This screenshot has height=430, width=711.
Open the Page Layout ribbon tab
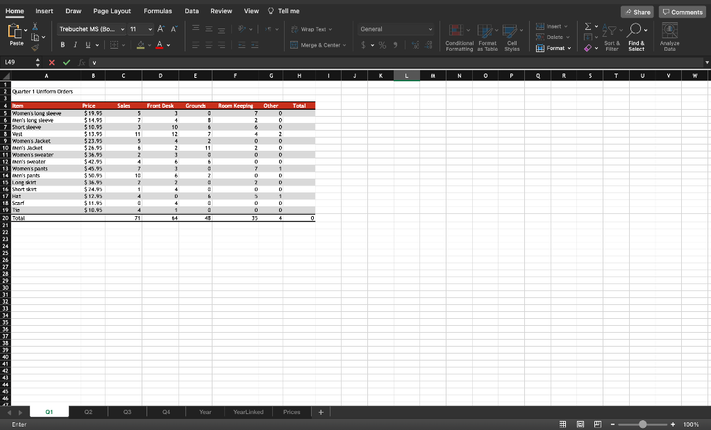(x=112, y=11)
